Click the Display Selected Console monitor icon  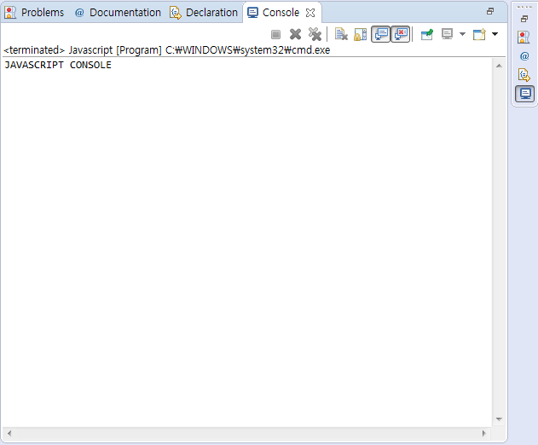(x=447, y=34)
